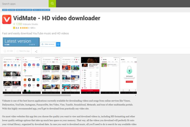The image size is (190, 127).
Task: Open the Older versions button
Action: 48,44
